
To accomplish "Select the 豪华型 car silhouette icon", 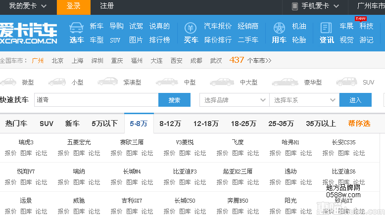I will click(x=285, y=82).
